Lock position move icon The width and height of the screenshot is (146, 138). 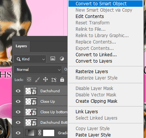45,79
